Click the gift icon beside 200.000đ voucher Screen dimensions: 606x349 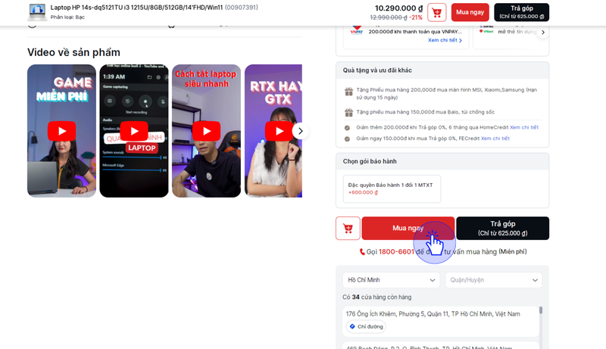click(x=348, y=92)
